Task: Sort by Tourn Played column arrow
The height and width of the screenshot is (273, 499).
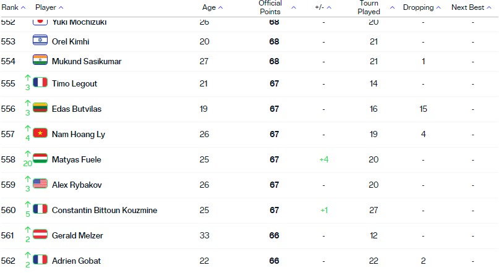Action: [x=392, y=7]
